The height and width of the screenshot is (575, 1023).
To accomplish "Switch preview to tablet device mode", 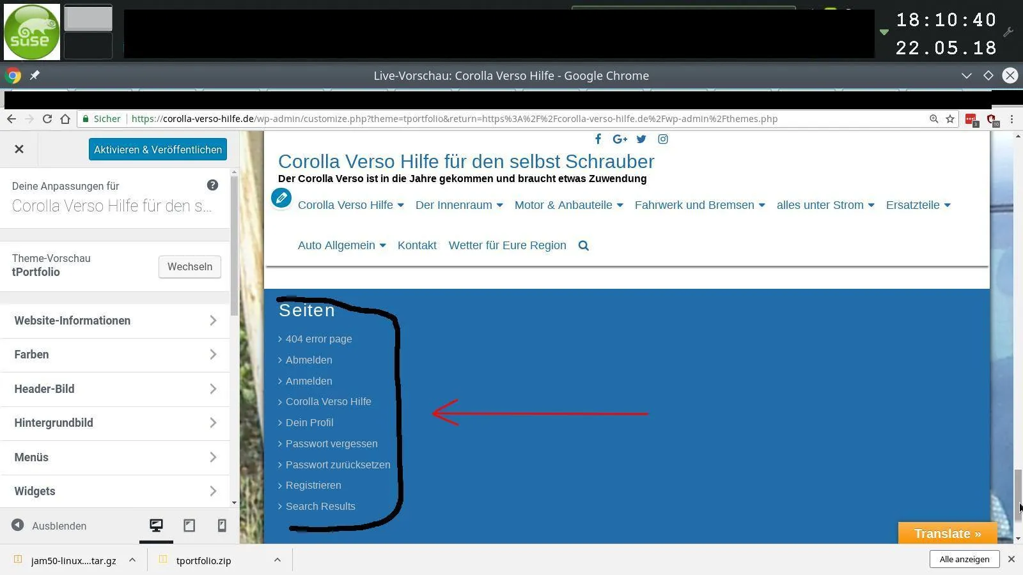I will click(x=189, y=525).
